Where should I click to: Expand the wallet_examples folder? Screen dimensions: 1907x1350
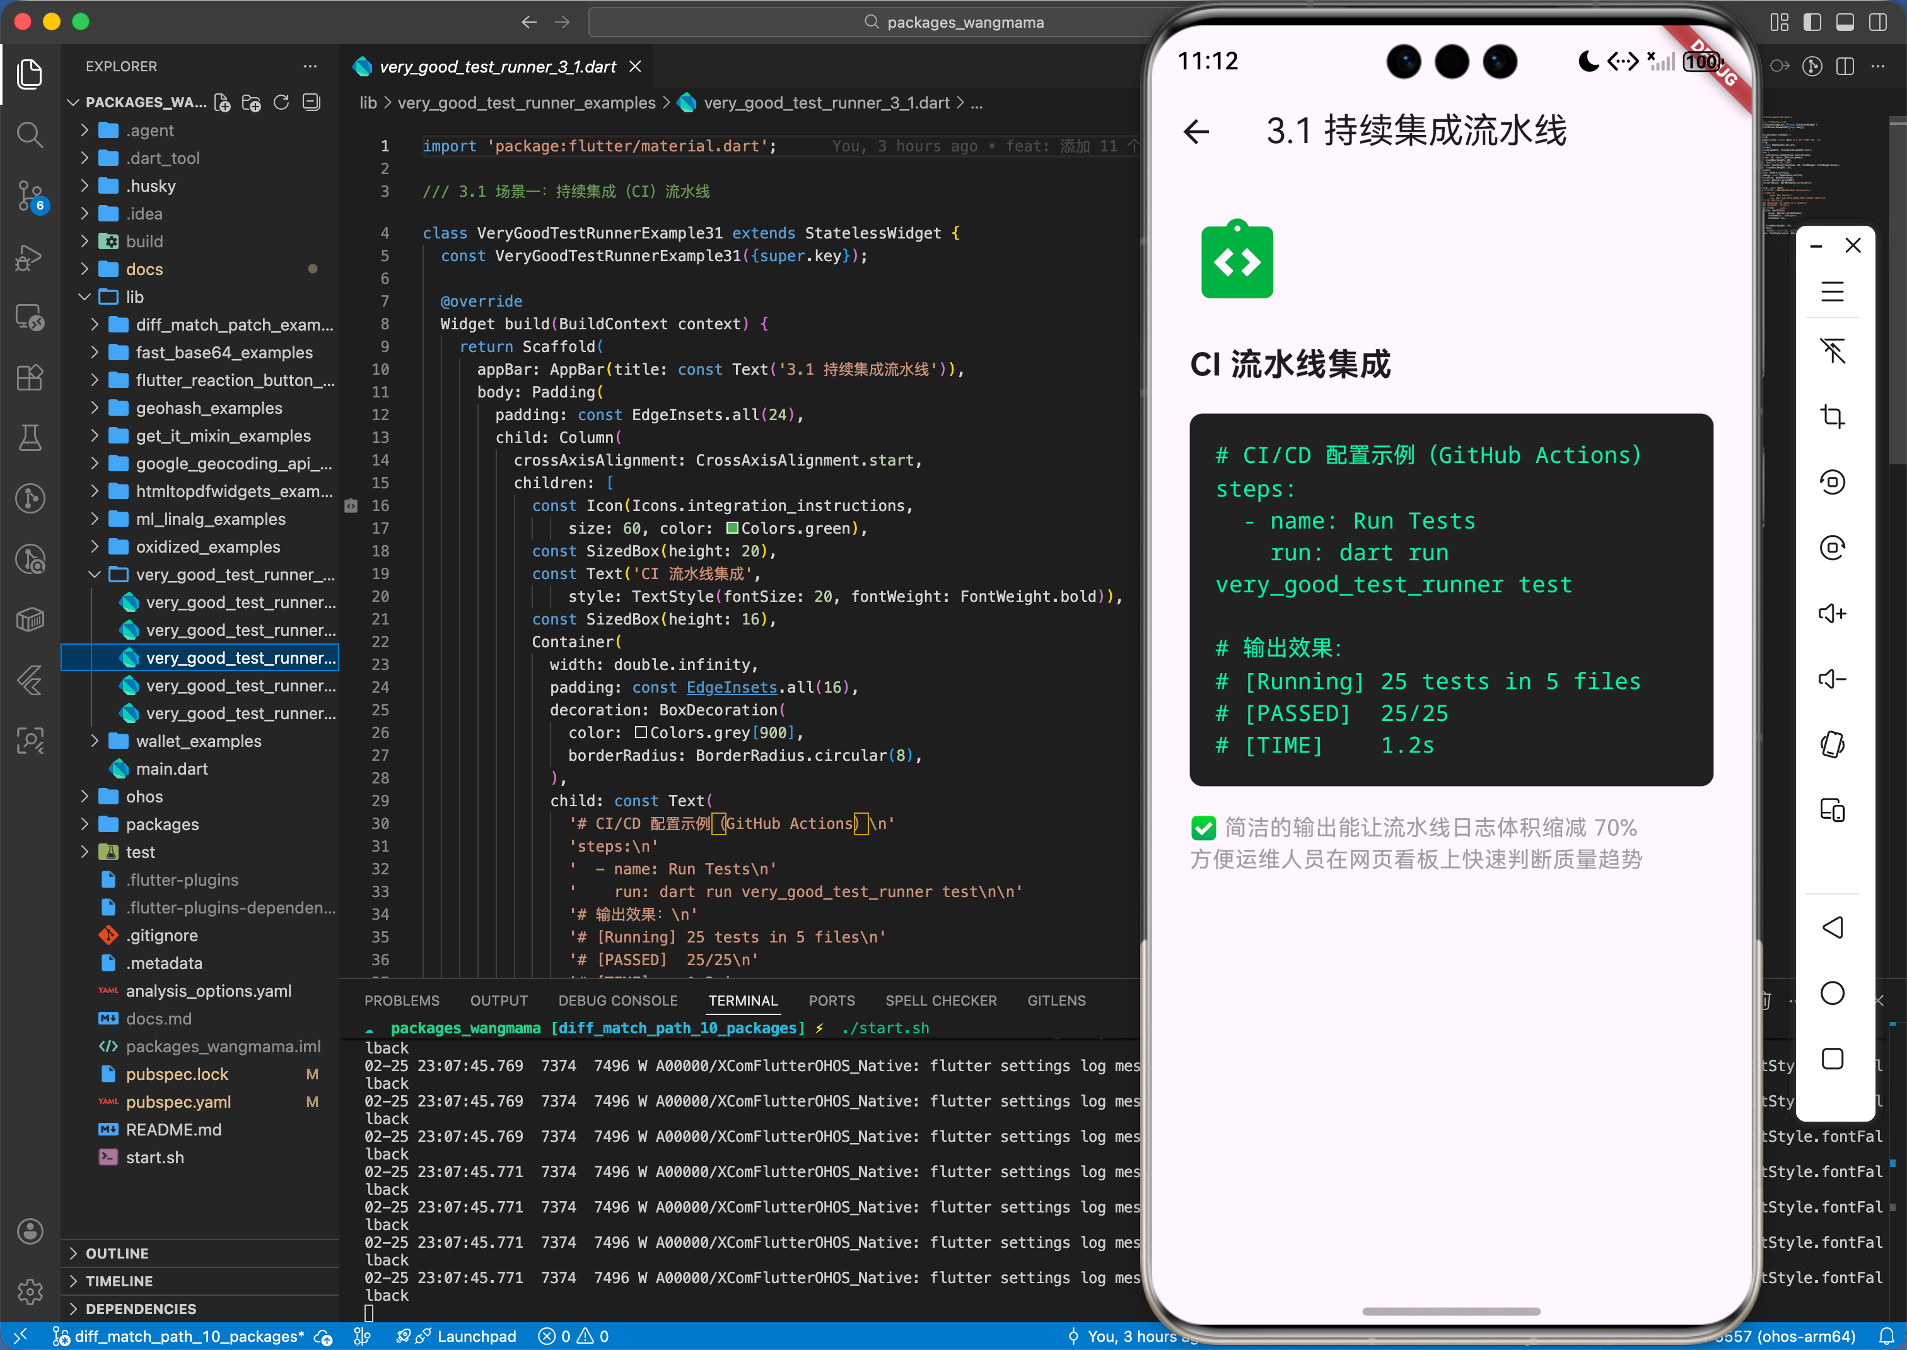199,741
